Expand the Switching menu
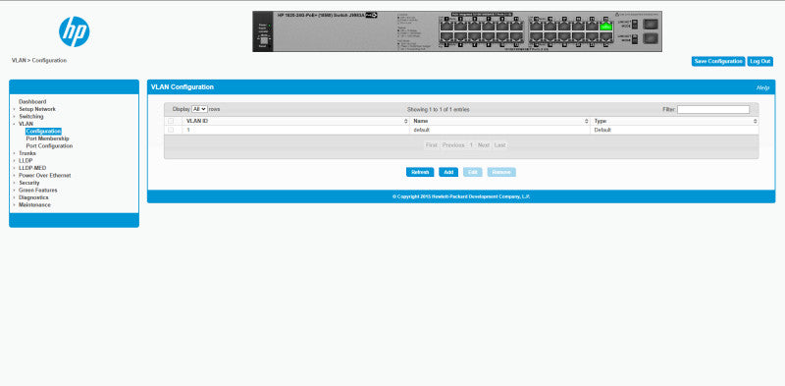Screen dimensions: 785x386 pyautogui.click(x=31, y=116)
